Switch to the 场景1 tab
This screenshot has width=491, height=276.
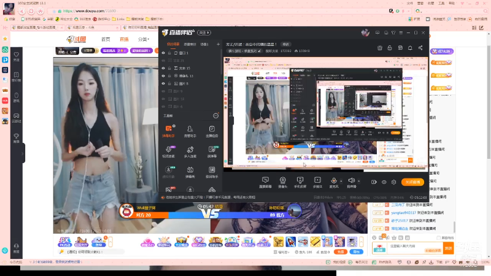click(x=204, y=44)
